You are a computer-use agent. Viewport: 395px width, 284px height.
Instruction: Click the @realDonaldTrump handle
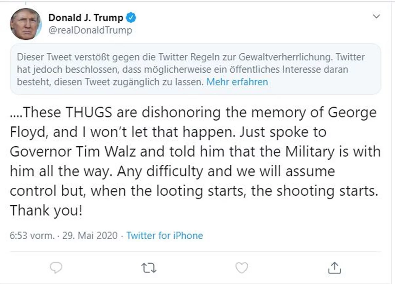coord(90,30)
